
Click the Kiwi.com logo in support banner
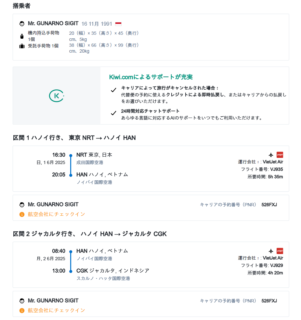click(x=57, y=96)
